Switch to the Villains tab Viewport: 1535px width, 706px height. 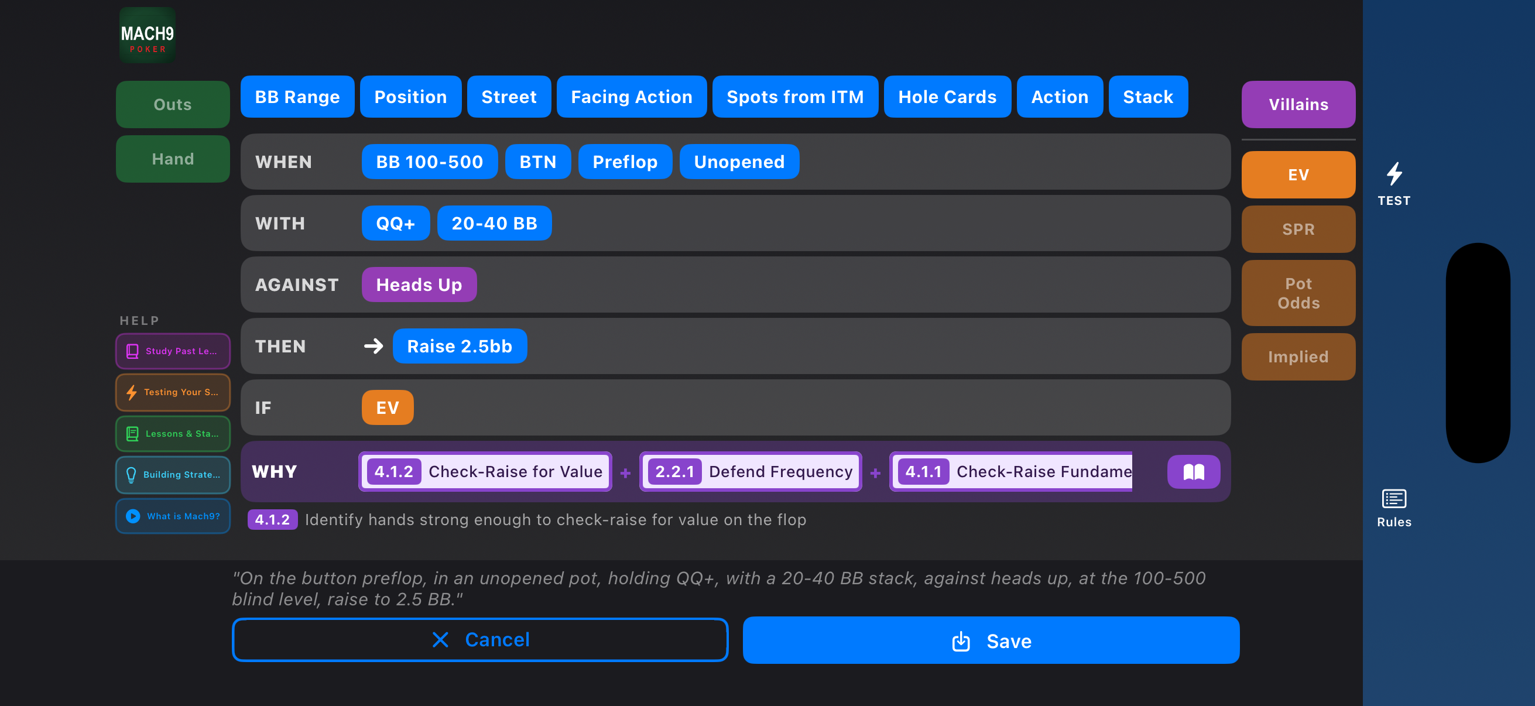(x=1298, y=104)
